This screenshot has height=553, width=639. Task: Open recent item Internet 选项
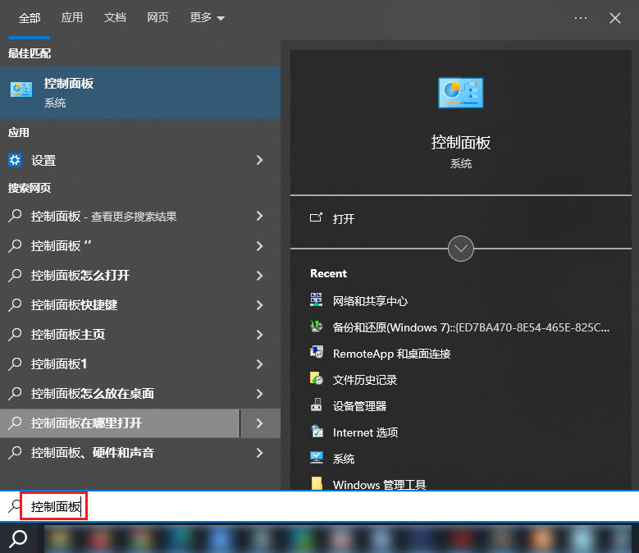(365, 432)
